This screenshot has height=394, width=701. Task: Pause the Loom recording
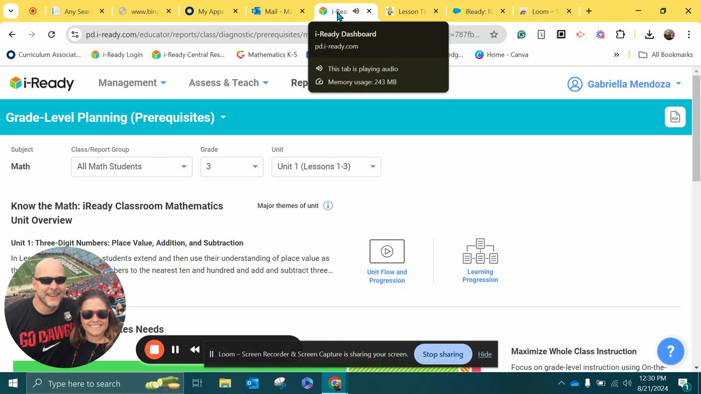pos(175,350)
